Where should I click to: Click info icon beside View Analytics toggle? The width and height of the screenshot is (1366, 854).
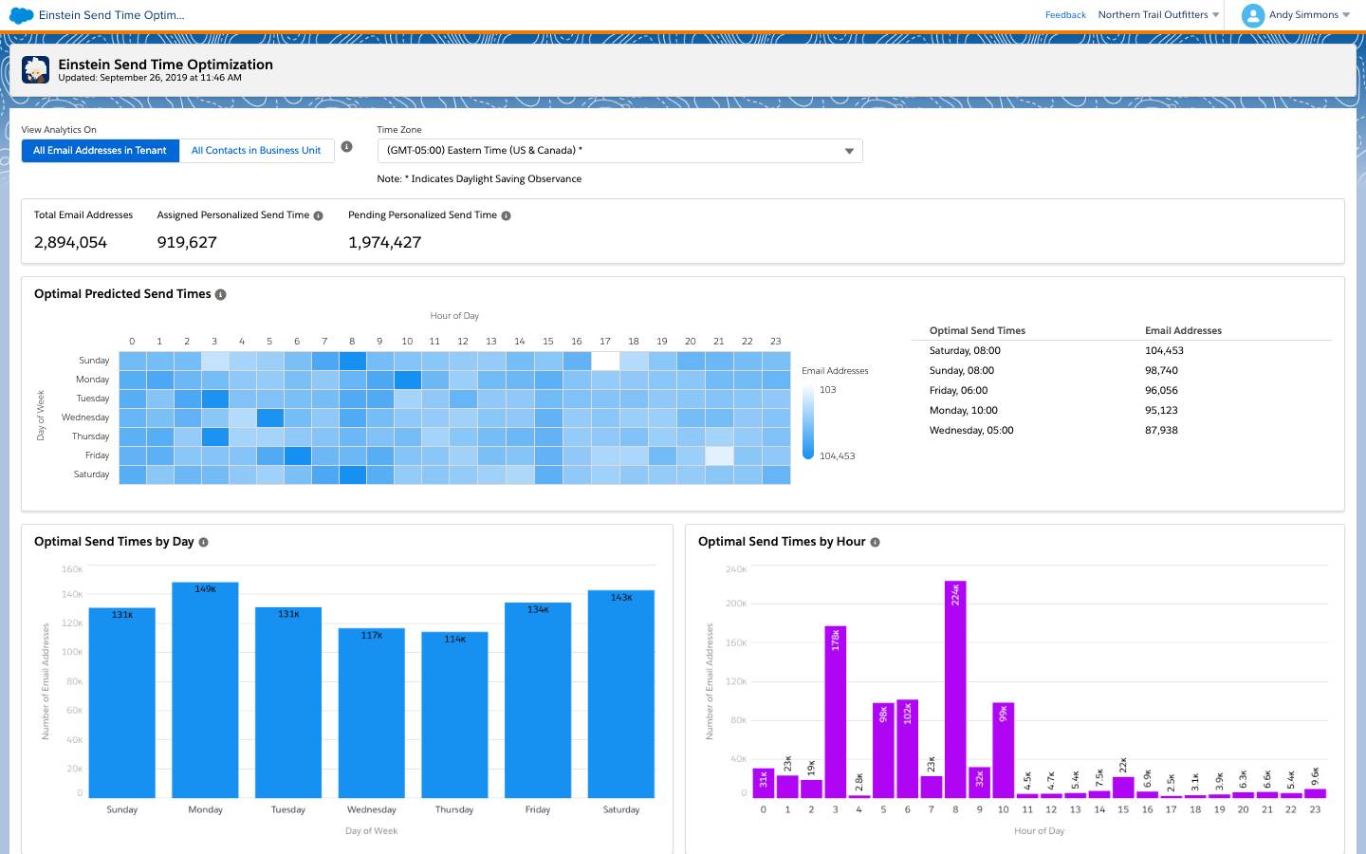346,146
